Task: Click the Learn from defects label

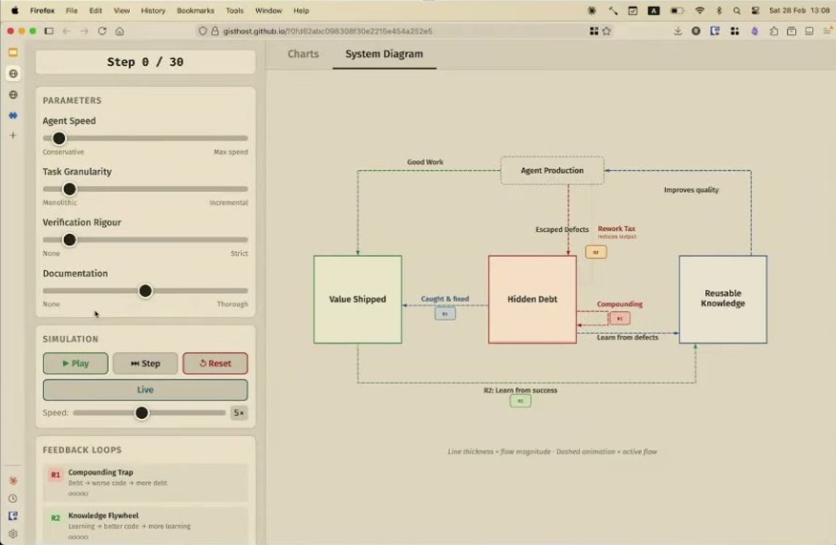Action: tap(628, 337)
